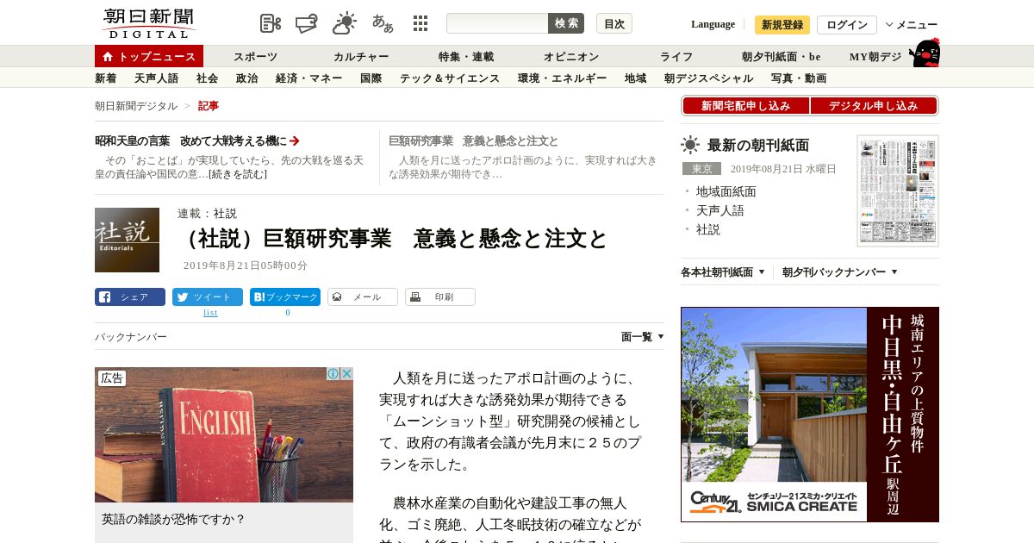This screenshot has height=543, width=1034.
Task: Open テック＆サイエンス in the sub navigation
Action: click(450, 78)
